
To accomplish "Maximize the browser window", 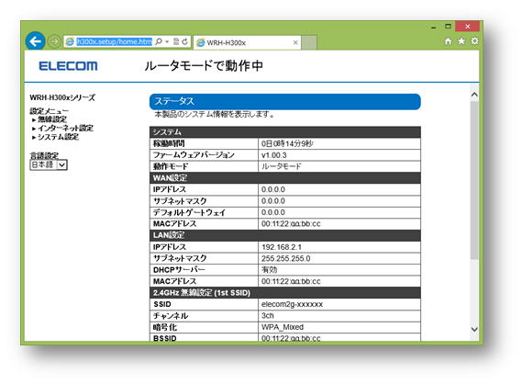I will 448,27.
